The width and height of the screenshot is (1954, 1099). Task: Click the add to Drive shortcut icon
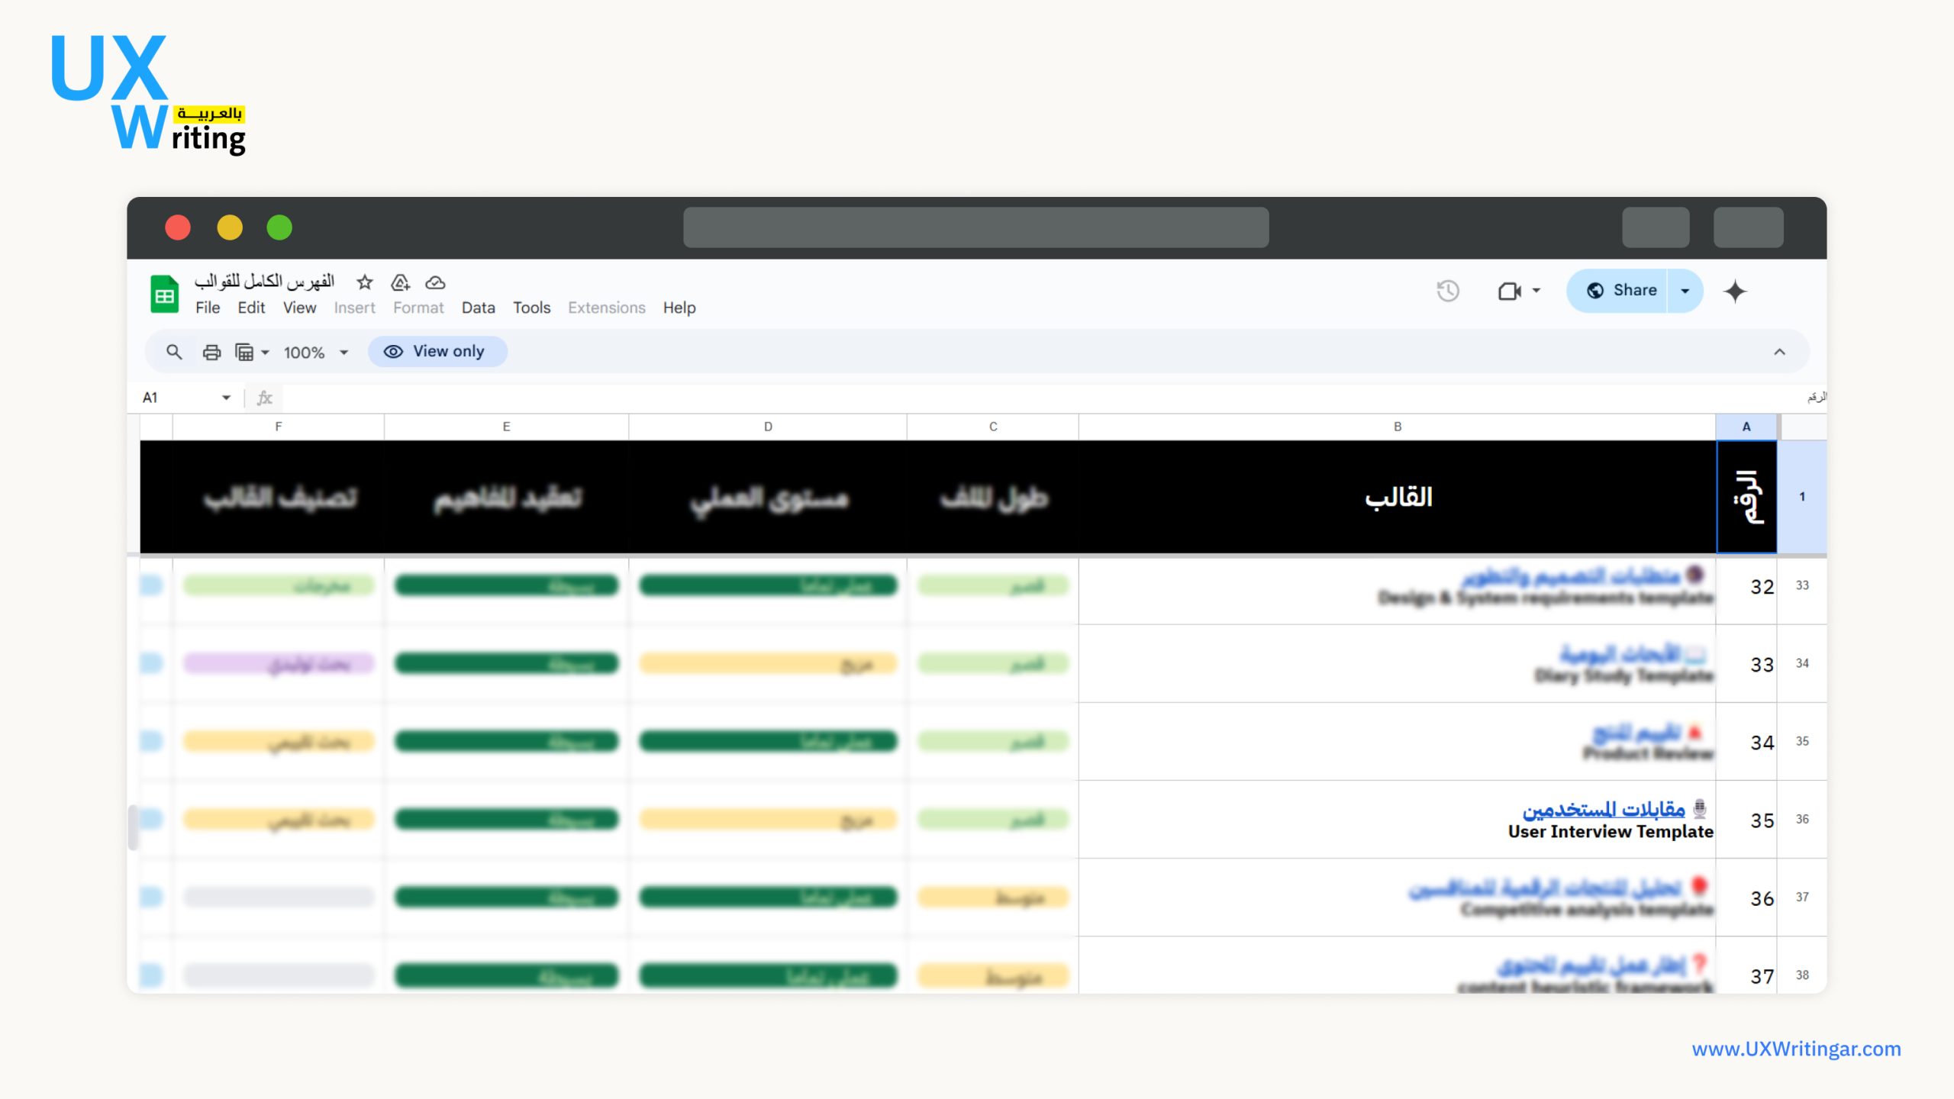(x=400, y=282)
